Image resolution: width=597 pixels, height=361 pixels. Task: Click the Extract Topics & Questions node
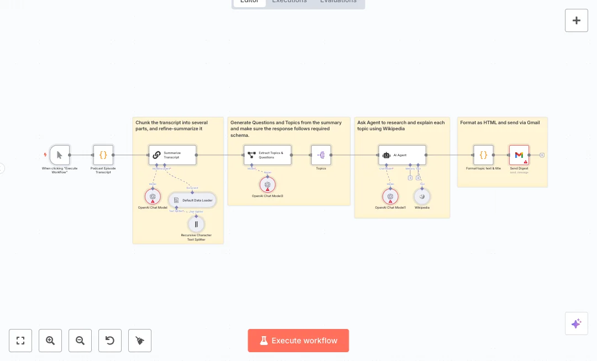point(268,155)
